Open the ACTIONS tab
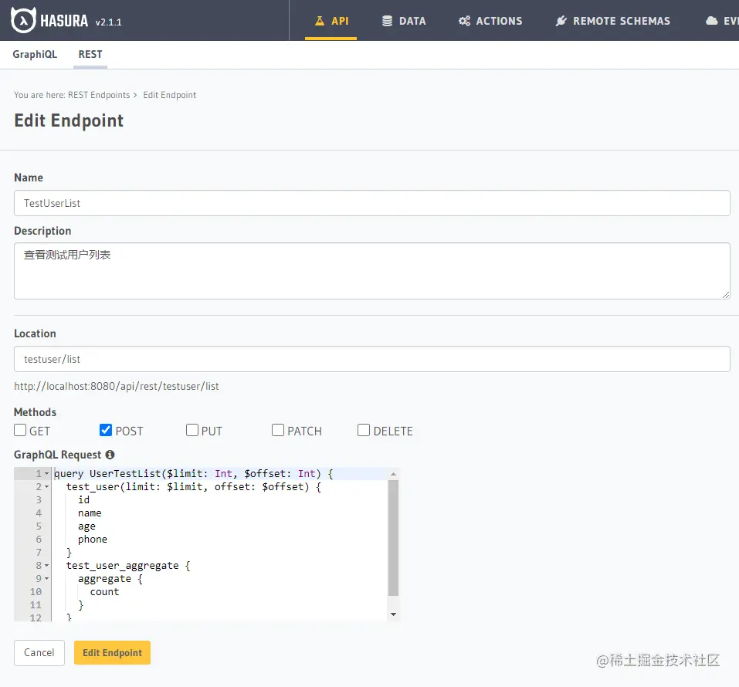The height and width of the screenshot is (687, 739). [x=490, y=21]
